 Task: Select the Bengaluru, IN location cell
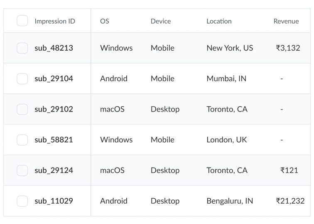point(230,201)
